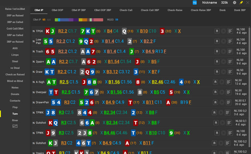Viewport: 251px width, 154px height.
Task: Click the Nickname label in header
Action: (x=209, y=3)
